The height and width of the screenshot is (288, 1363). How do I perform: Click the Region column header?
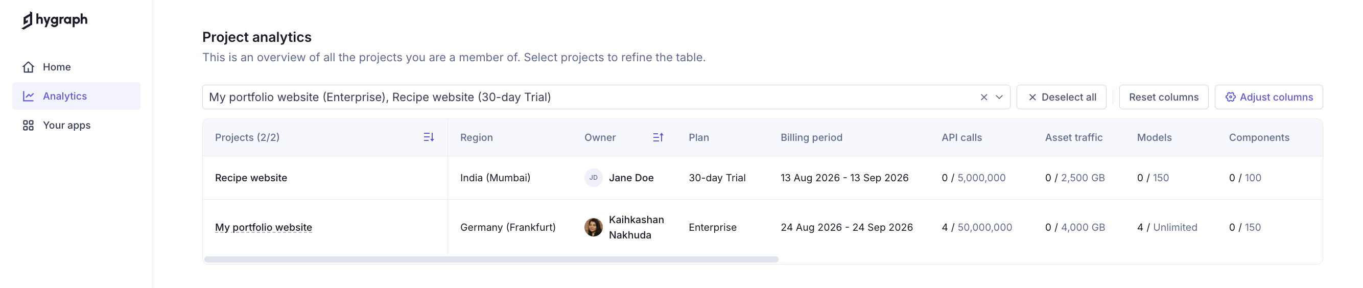(x=476, y=137)
